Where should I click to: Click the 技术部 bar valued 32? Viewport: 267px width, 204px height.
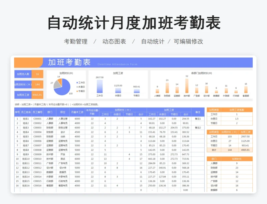[x=187, y=86]
